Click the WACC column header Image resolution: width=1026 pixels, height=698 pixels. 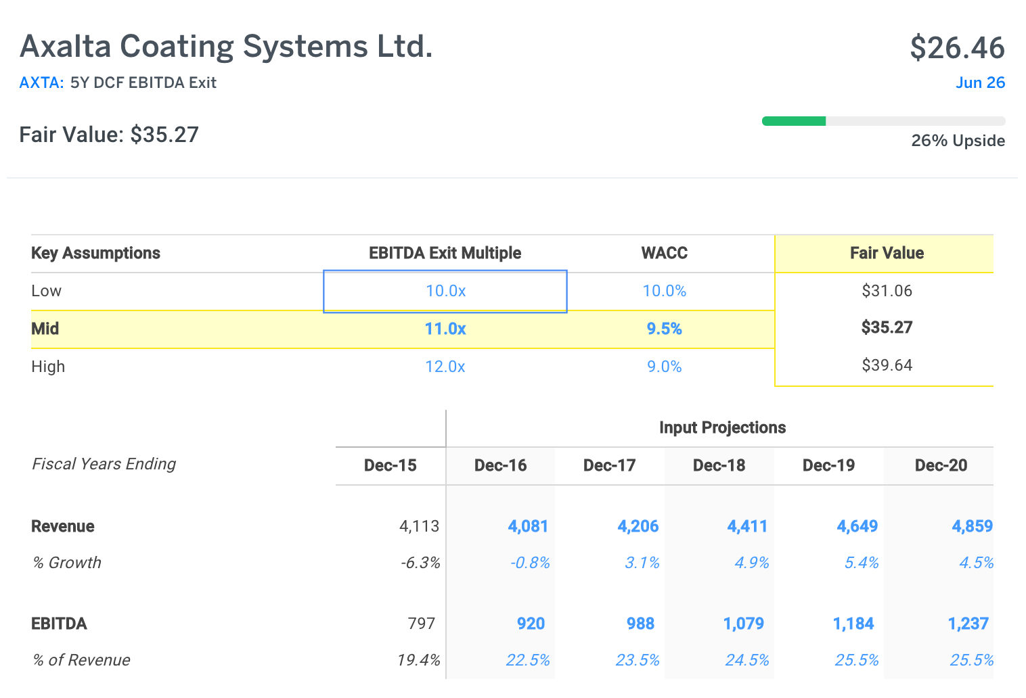click(665, 253)
